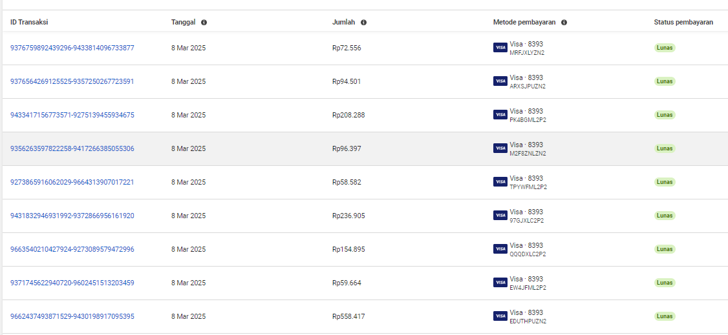Click info icon next to Metode pembayaran

564,22
